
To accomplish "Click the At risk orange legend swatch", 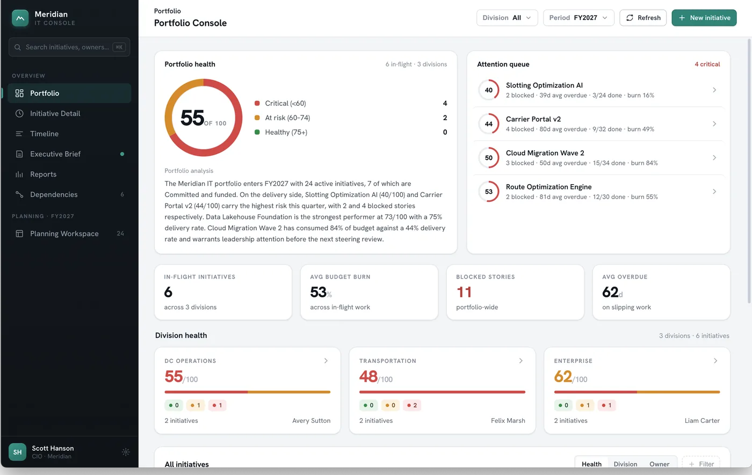I will click(257, 118).
